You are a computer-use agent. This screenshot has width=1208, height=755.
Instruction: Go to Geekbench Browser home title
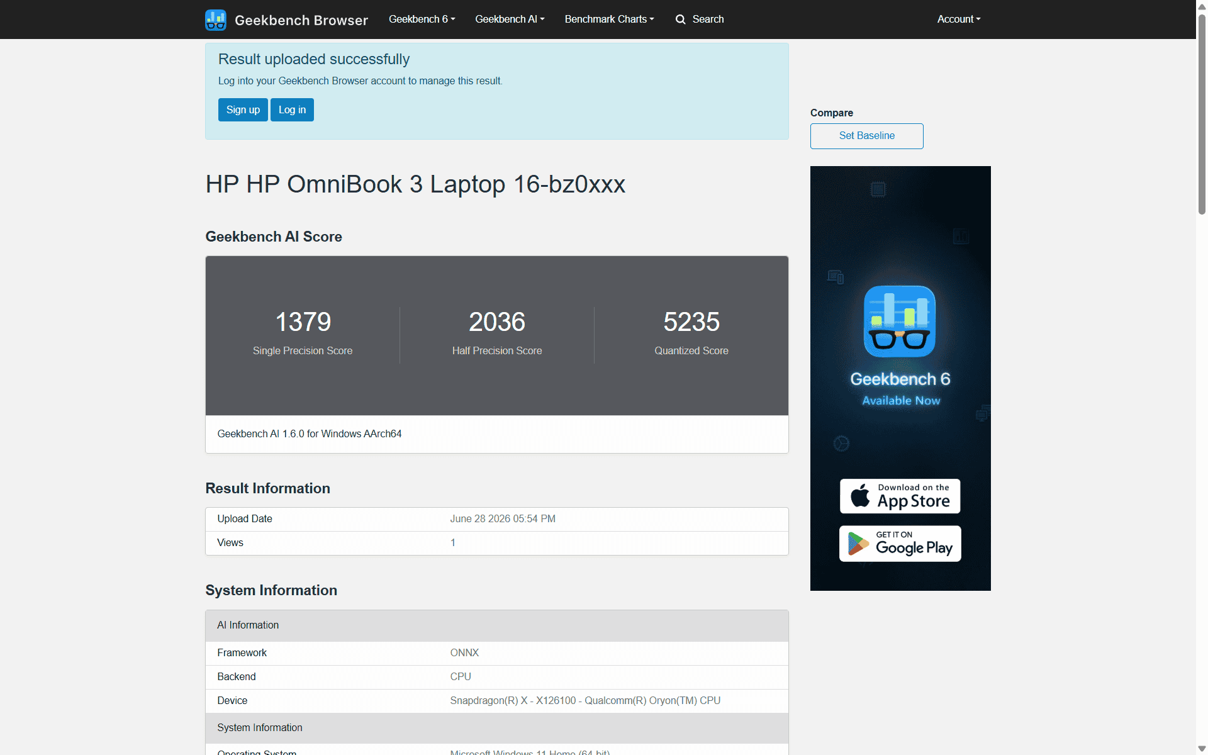pyautogui.click(x=301, y=20)
